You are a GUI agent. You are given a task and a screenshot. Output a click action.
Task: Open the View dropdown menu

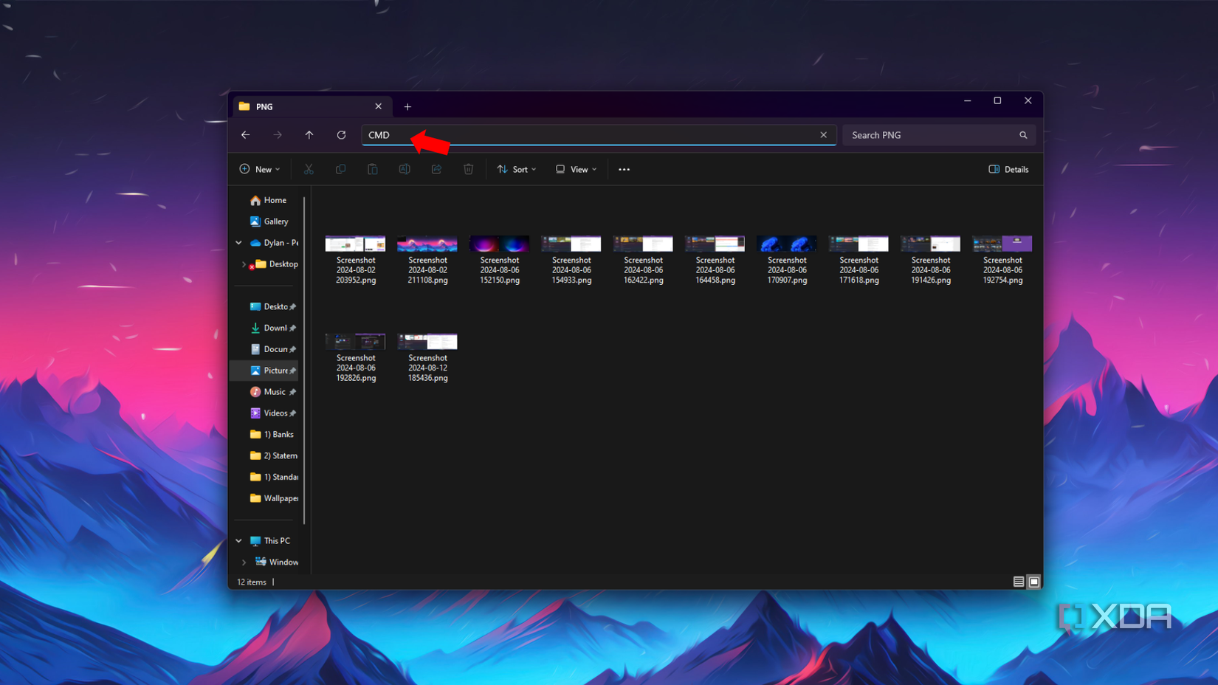coord(576,169)
